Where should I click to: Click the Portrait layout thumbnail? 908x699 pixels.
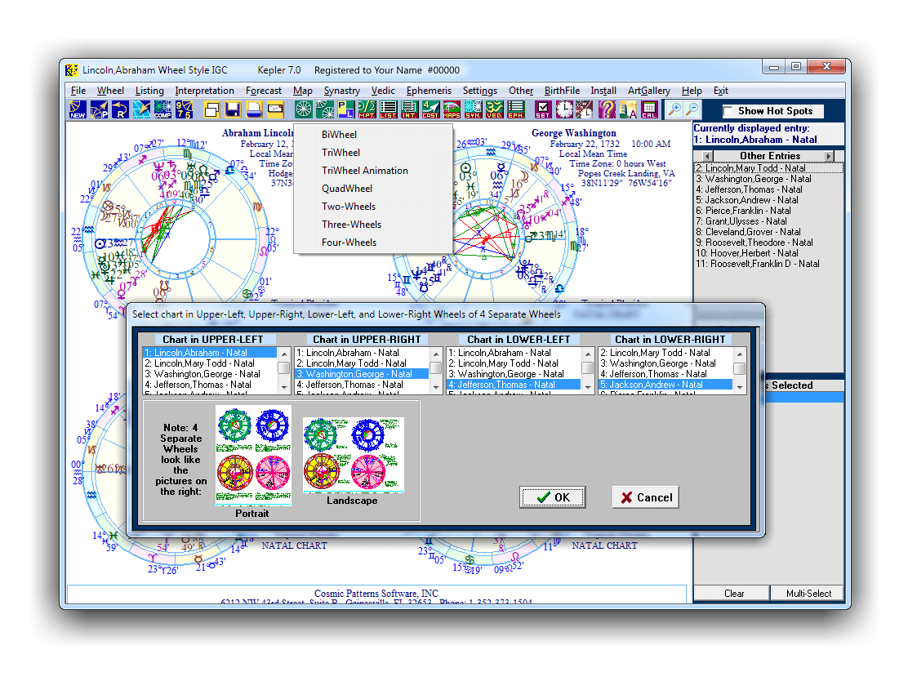pyautogui.click(x=253, y=455)
